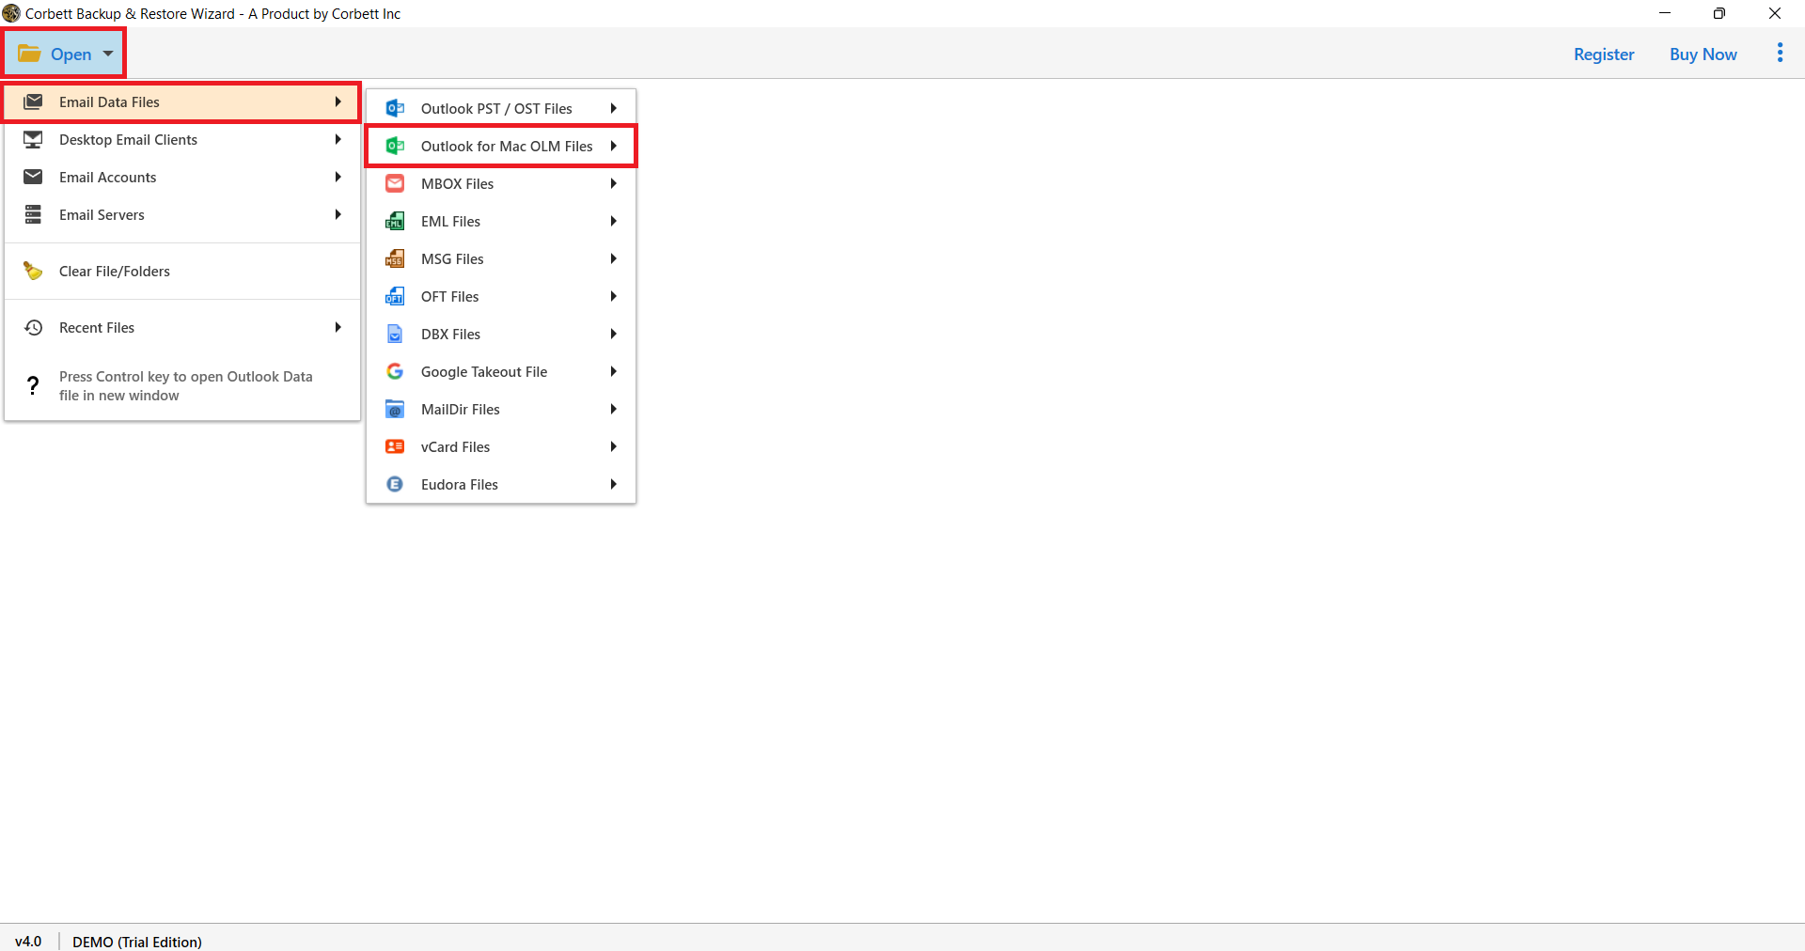The image size is (1805, 951).
Task: Expand the Email Data Files submenu arrow
Action: [337, 101]
